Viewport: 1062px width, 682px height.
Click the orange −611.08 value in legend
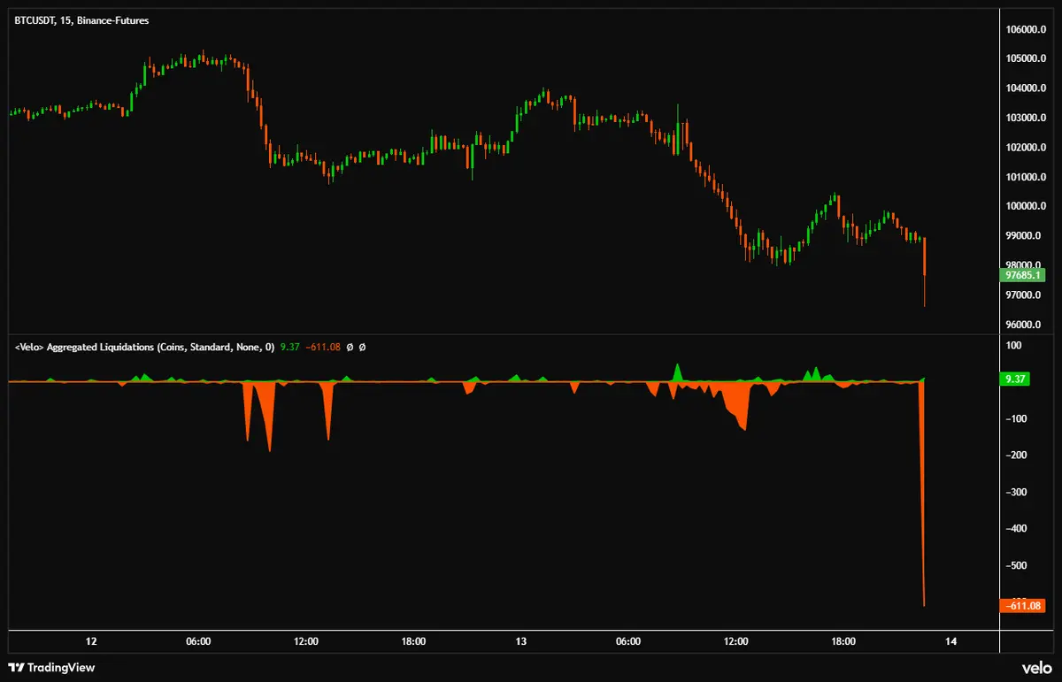point(323,348)
